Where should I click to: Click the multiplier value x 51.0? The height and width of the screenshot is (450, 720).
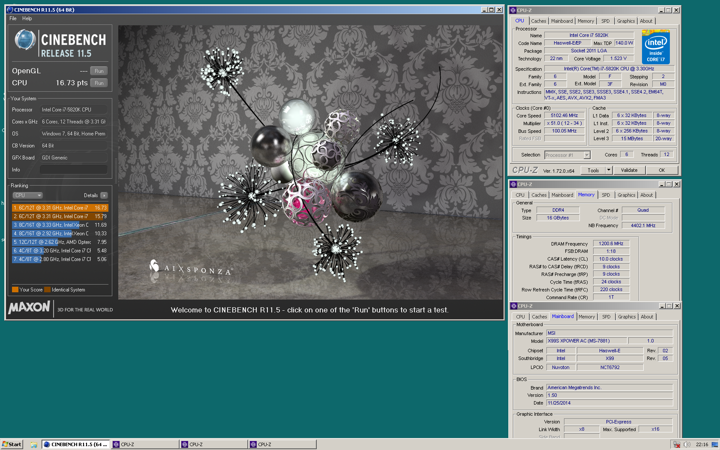[x=564, y=123]
